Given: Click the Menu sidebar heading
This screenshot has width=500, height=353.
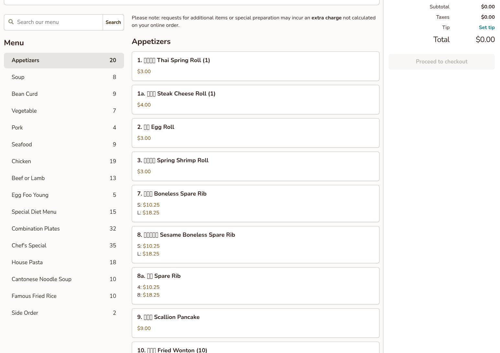Looking at the screenshot, I should click(x=14, y=43).
